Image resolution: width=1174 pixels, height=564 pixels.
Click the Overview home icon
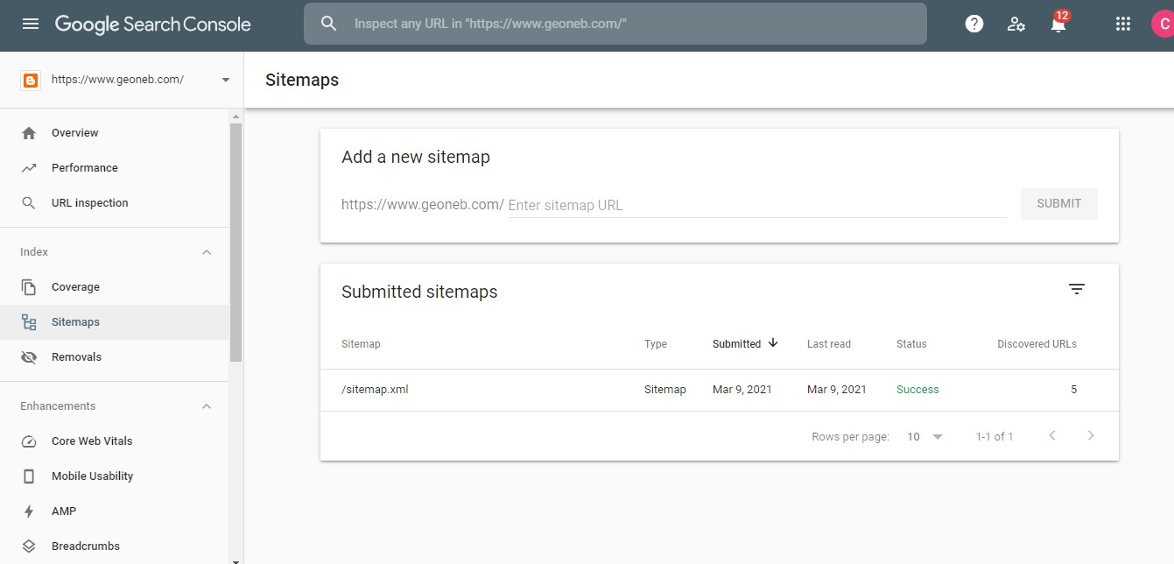pyautogui.click(x=29, y=133)
